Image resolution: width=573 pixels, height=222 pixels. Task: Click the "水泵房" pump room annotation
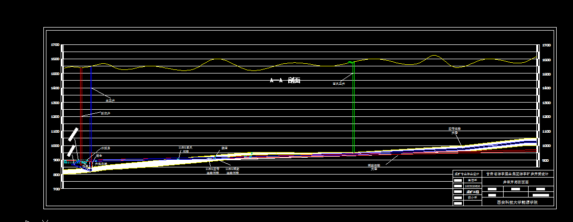point(106,148)
